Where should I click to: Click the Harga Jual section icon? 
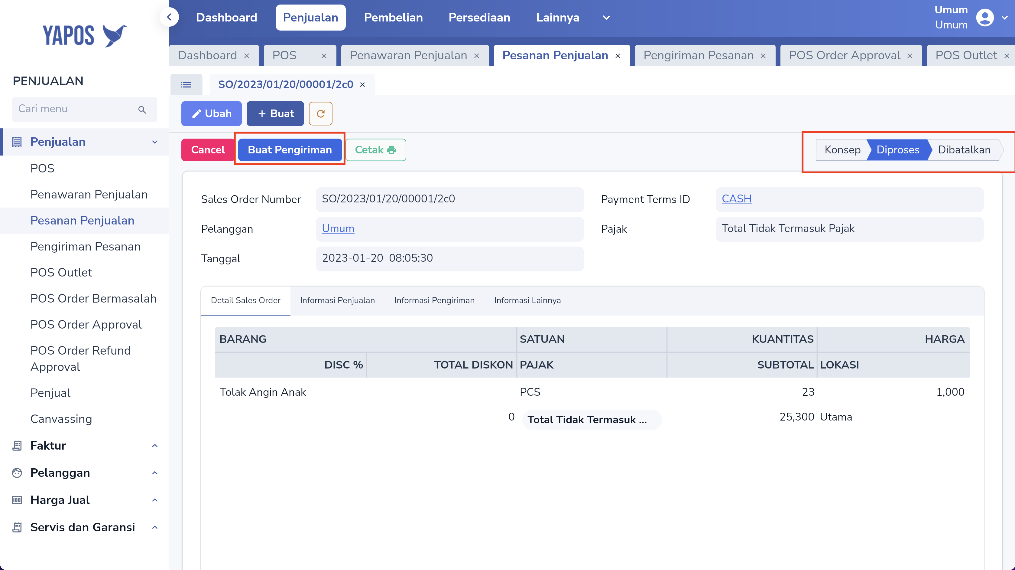(x=17, y=500)
